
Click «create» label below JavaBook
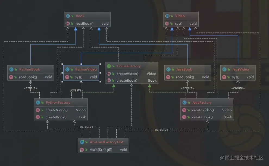pyautogui.click(x=188, y=88)
